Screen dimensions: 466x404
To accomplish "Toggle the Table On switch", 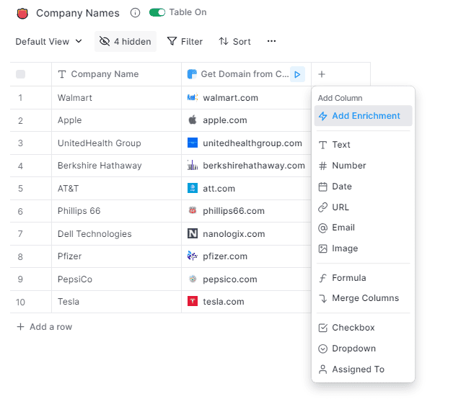I will 157,12.
